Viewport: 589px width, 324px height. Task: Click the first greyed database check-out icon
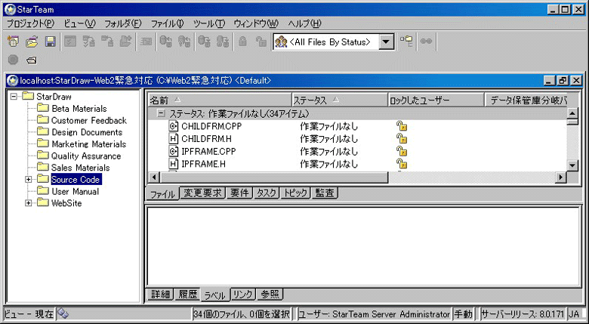205,42
